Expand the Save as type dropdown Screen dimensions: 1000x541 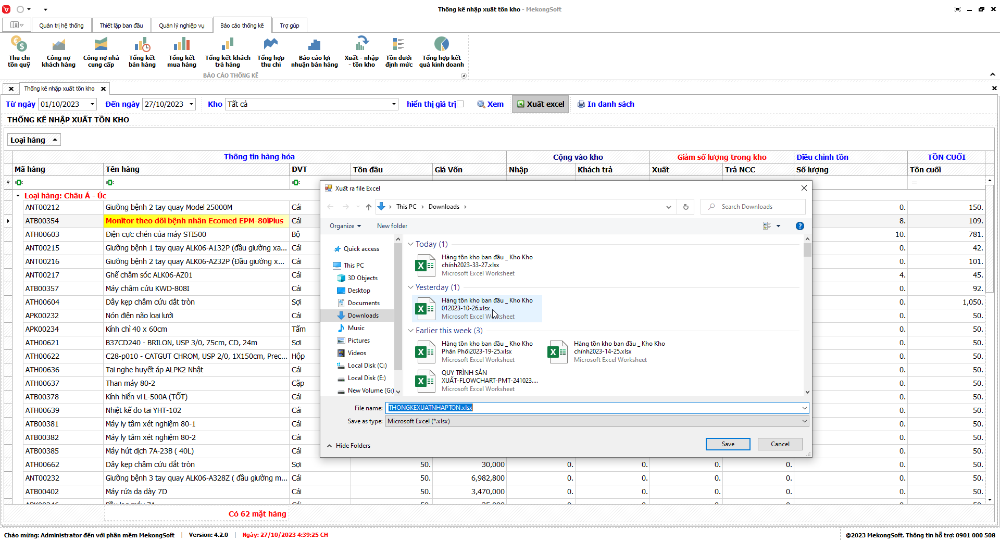point(804,421)
